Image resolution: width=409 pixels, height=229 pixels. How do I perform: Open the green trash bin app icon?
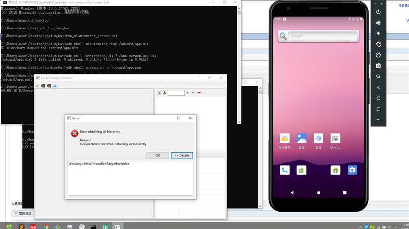pos(301,171)
